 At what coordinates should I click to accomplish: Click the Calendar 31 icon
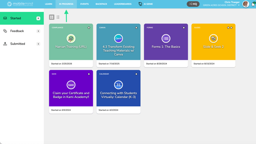pyautogui.click(x=118, y=85)
